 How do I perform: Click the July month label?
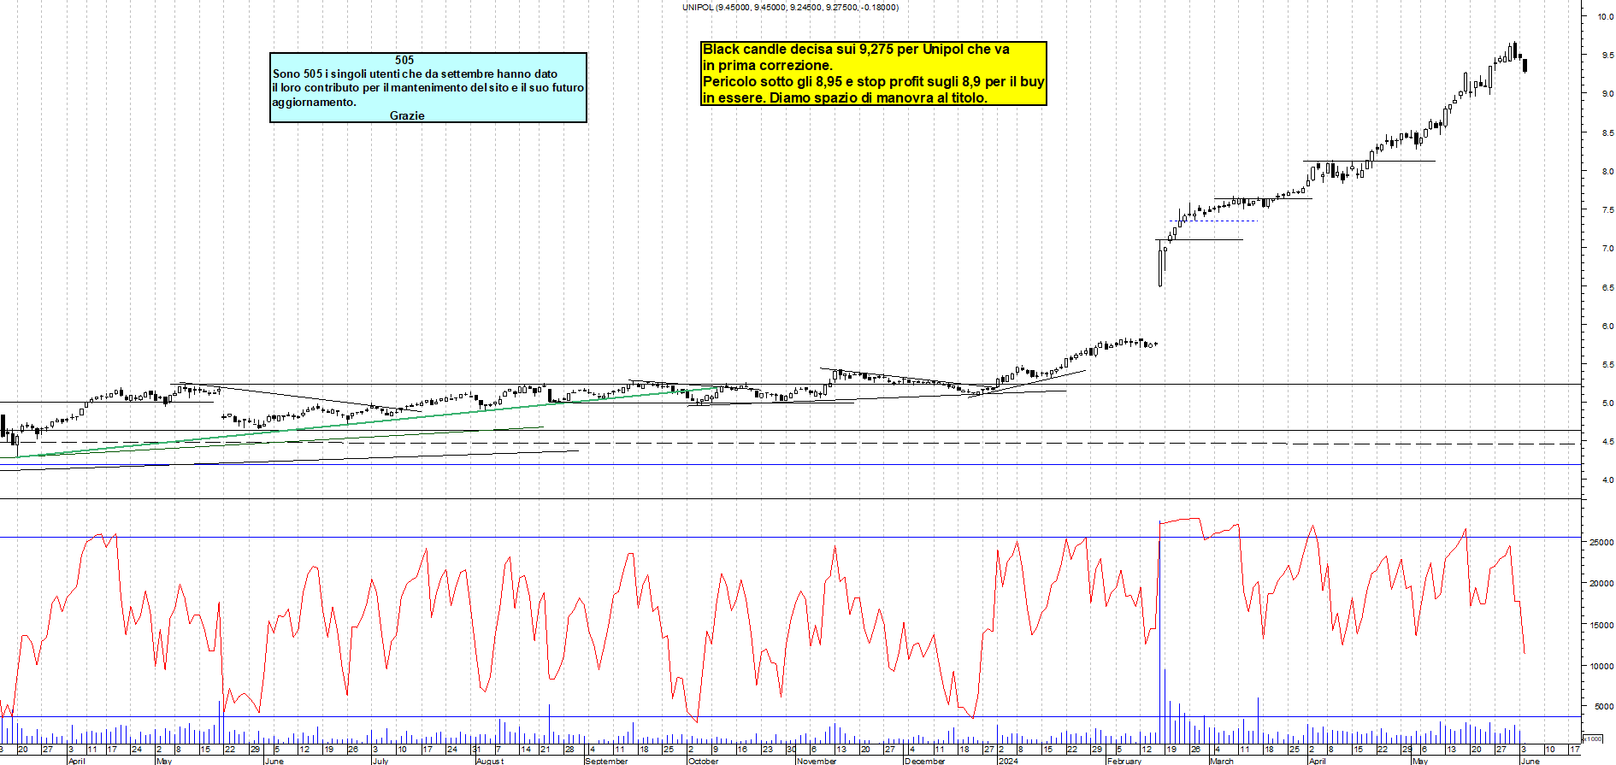pyautogui.click(x=380, y=761)
